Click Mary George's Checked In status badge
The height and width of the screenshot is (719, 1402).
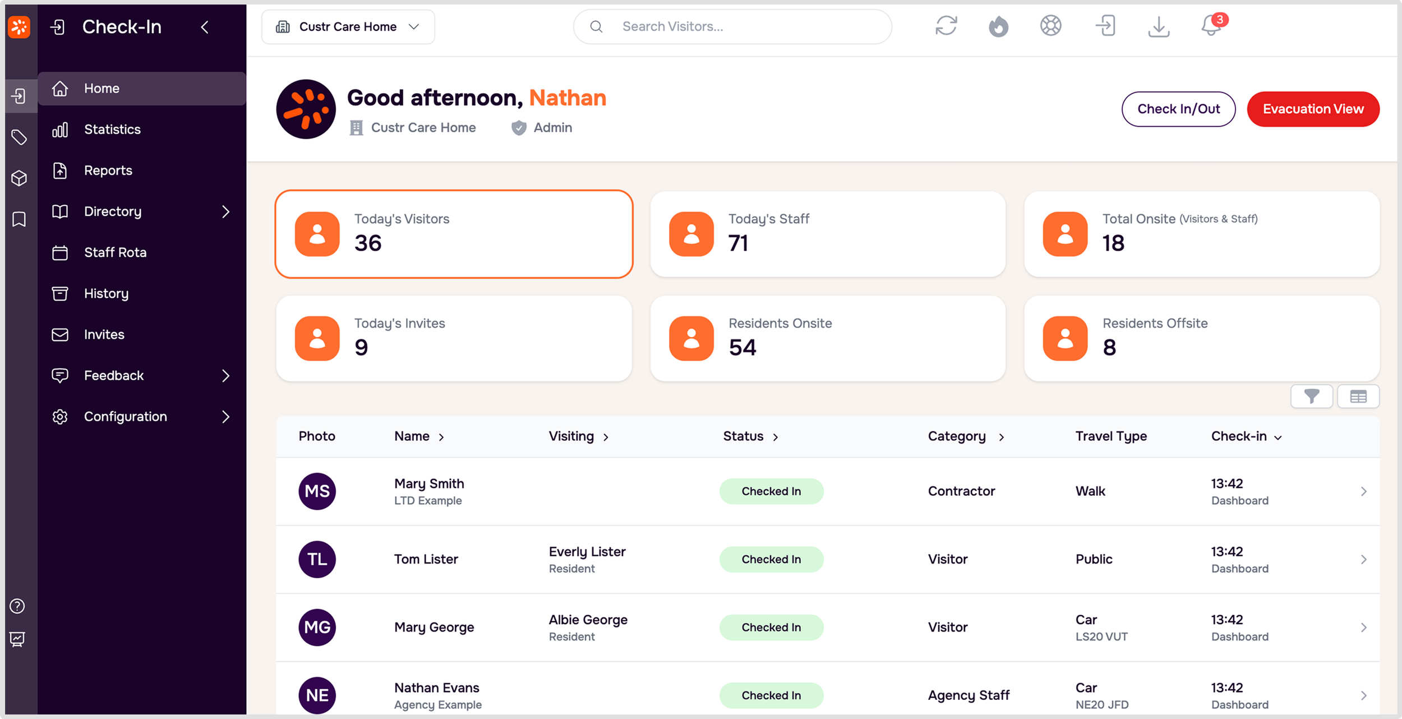[x=771, y=628]
